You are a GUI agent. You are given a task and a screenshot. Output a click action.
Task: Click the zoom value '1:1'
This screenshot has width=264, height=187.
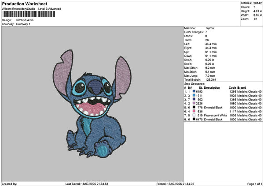[x=255, y=19]
